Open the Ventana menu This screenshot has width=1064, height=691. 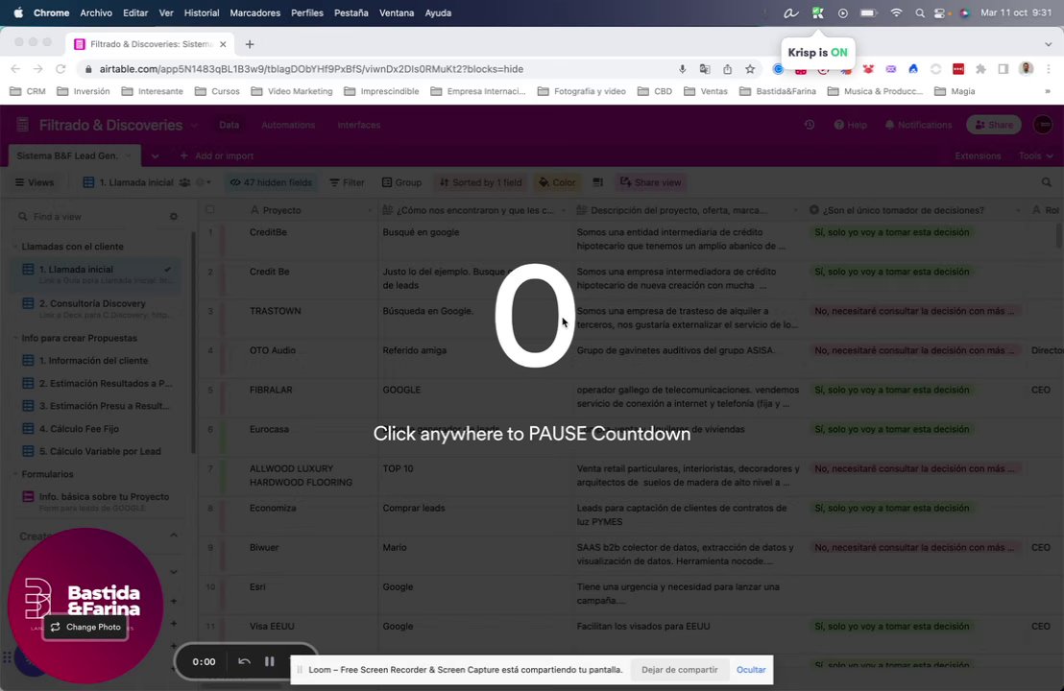(397, 12)
